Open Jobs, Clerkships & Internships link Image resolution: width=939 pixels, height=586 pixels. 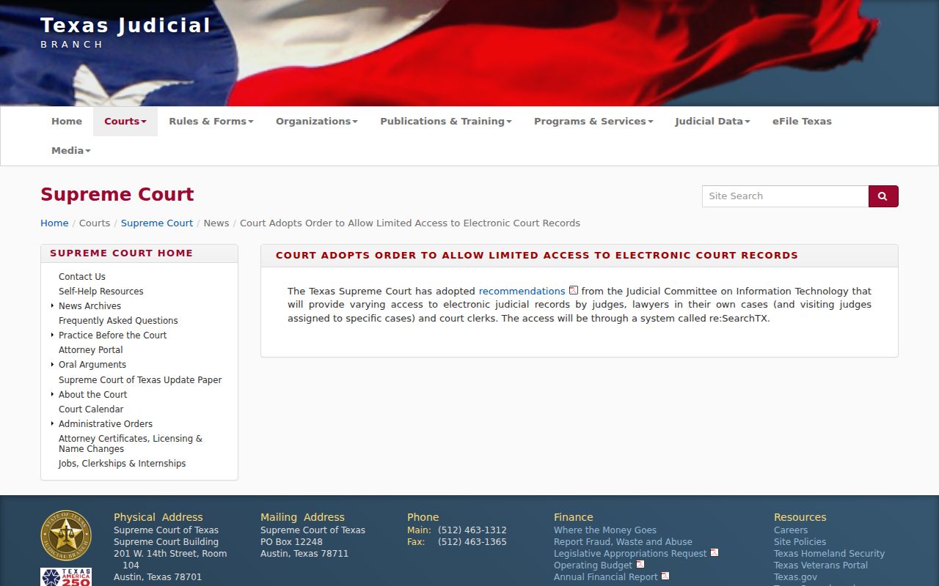(122, 464)
